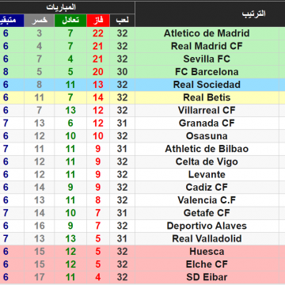Click the لعب played column header
The width and height of the screenshot is (285, 285).
pos(123,21)
